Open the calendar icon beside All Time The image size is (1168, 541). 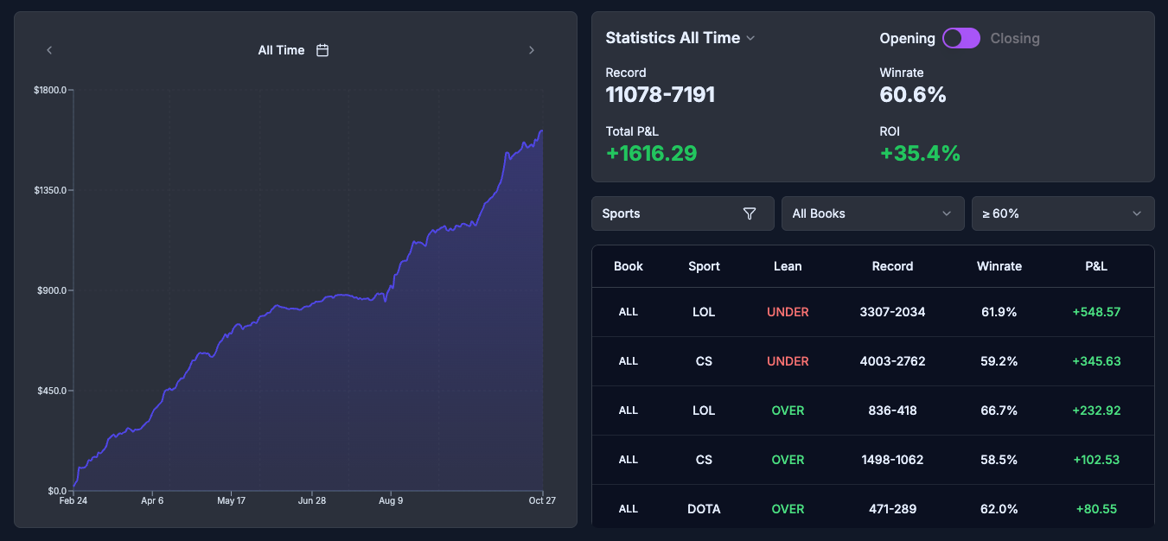[x=322, y=50]
